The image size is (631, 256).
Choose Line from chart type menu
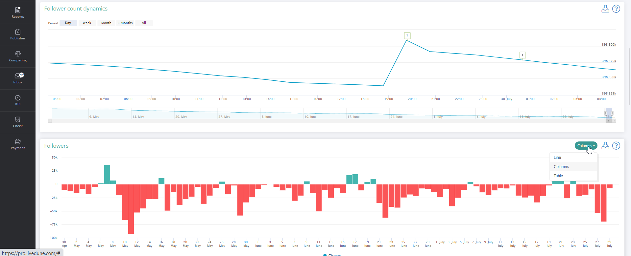click(x=557, y=158)
